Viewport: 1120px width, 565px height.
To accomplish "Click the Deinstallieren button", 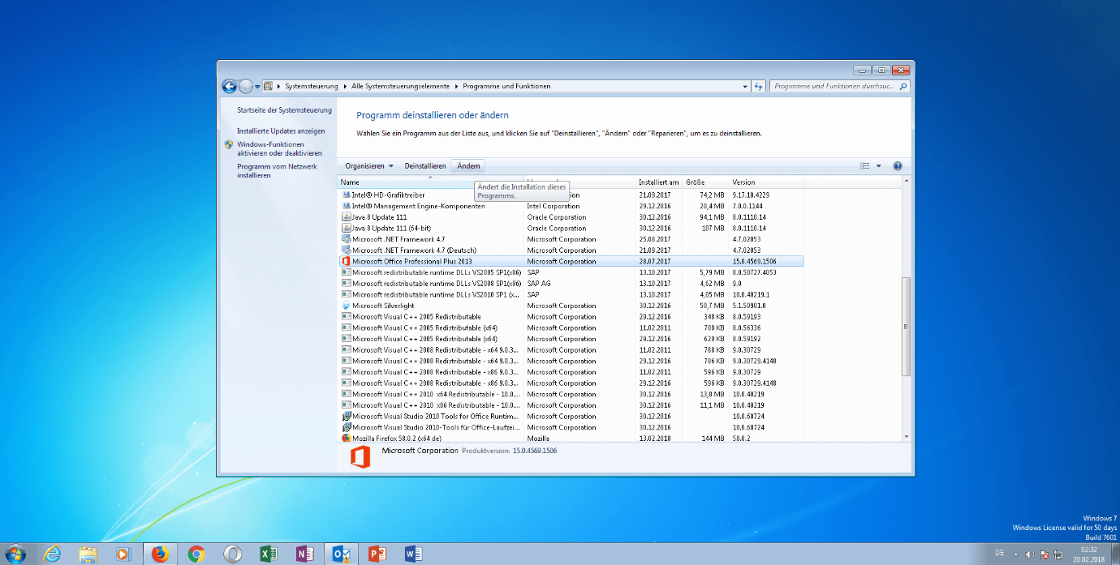I will pos(425,165).
